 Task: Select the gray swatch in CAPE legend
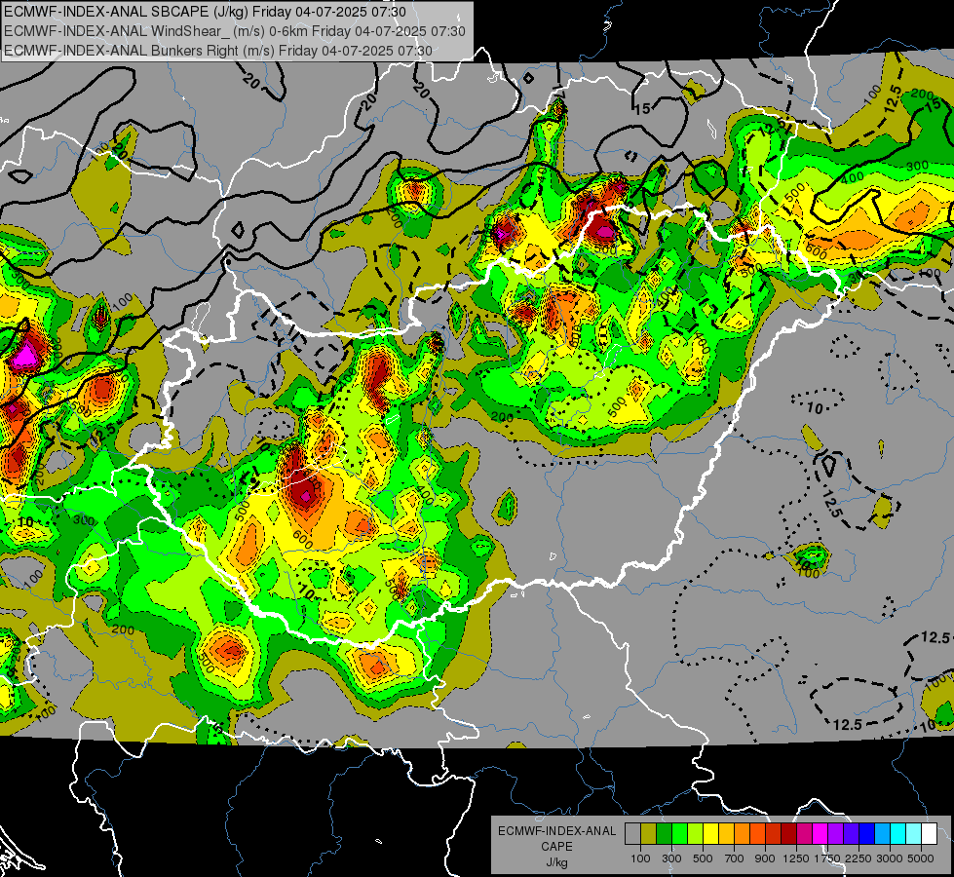pos(632,833)
